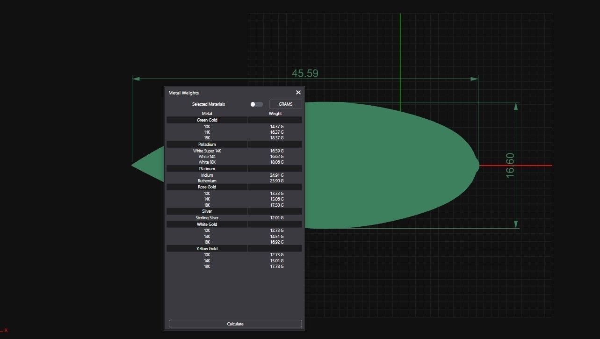The width and height of the screenshot is (600, 339).
Task: Click the 17.78 G weight value
Action: (x=277, y=267)
